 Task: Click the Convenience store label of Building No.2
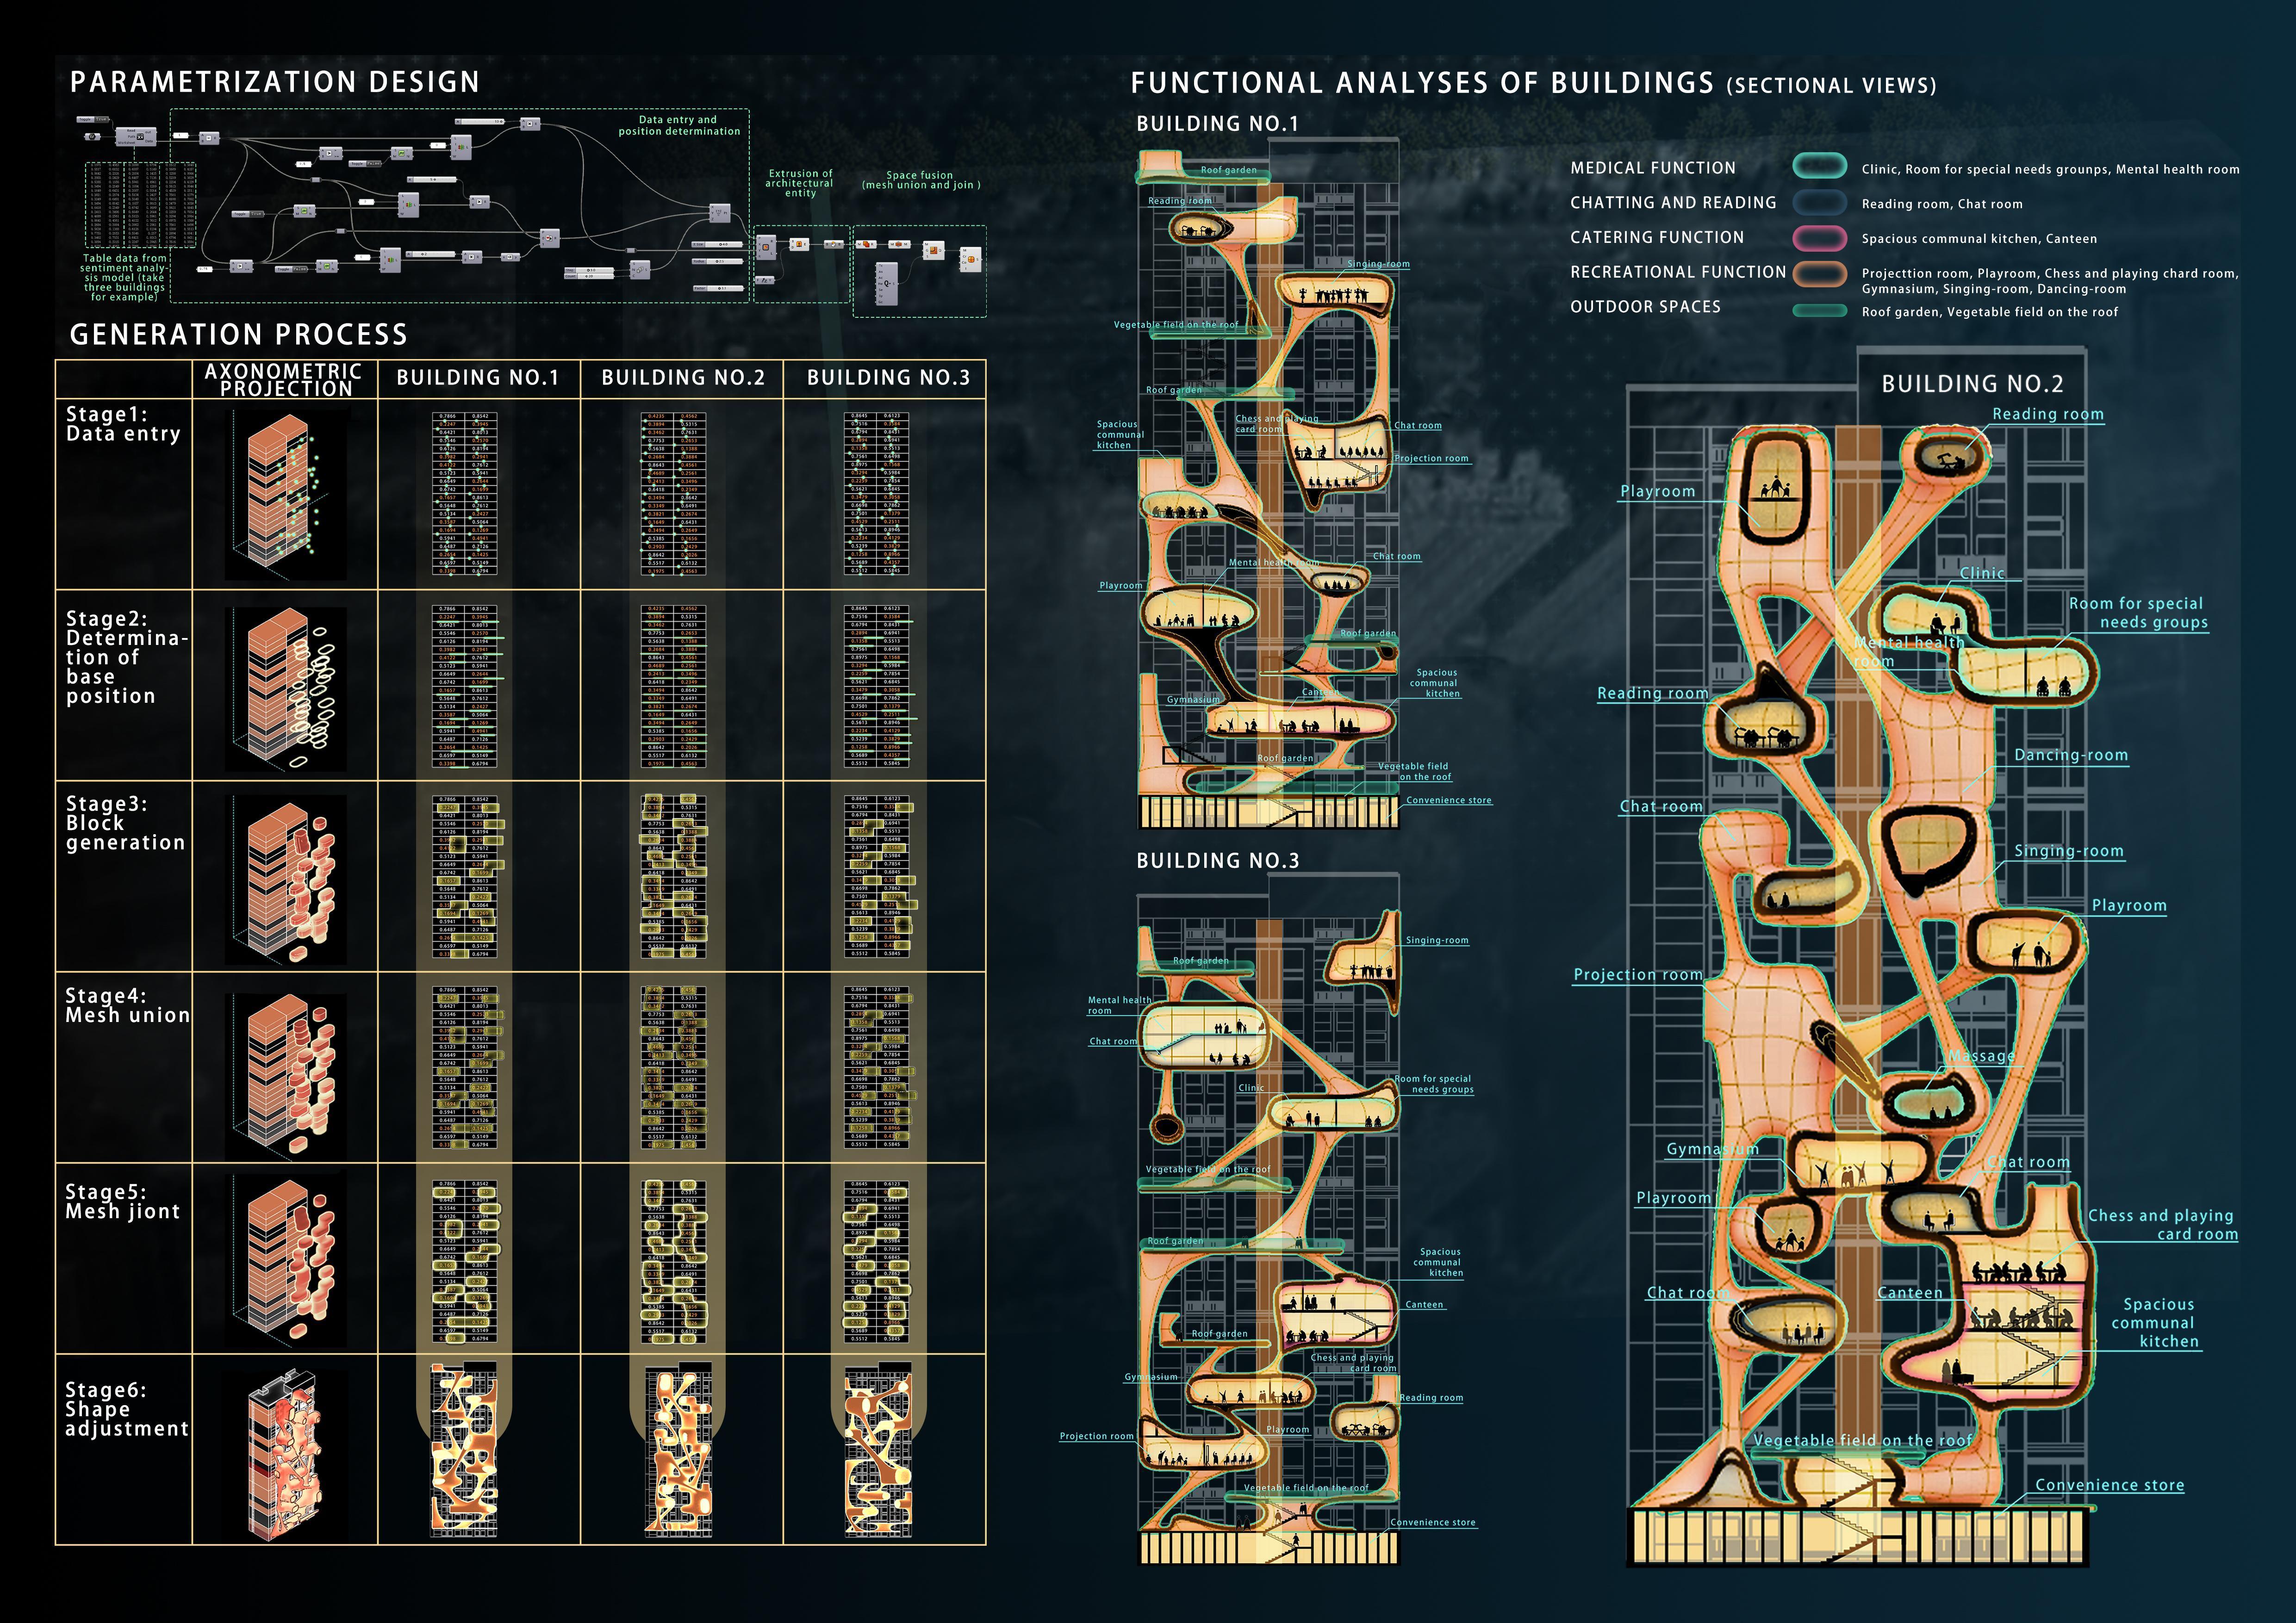coord(2109,1485)
